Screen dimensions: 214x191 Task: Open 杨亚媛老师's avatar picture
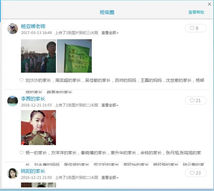[12, 29]
